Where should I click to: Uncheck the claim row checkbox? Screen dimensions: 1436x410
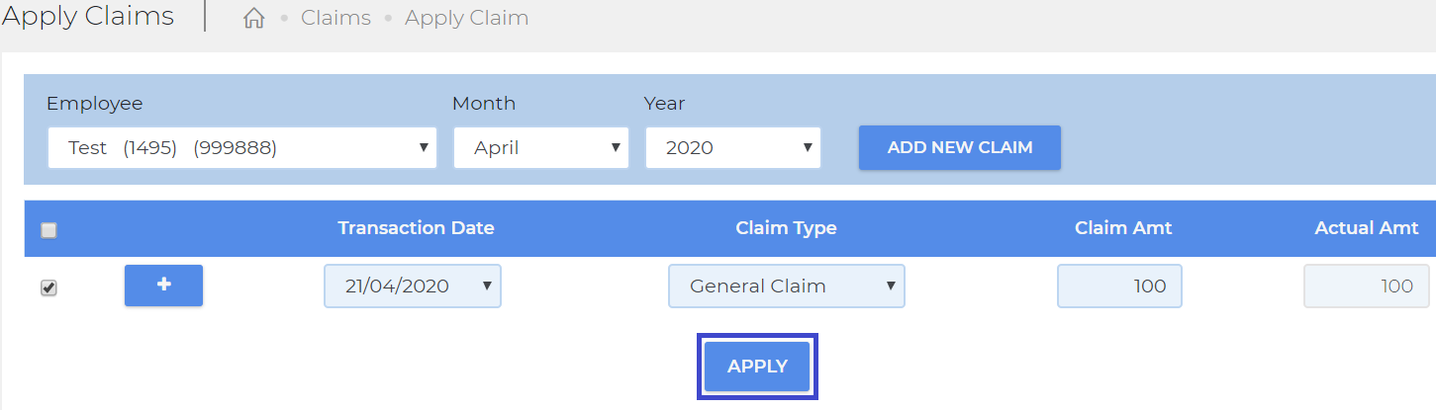coord(48,287)
